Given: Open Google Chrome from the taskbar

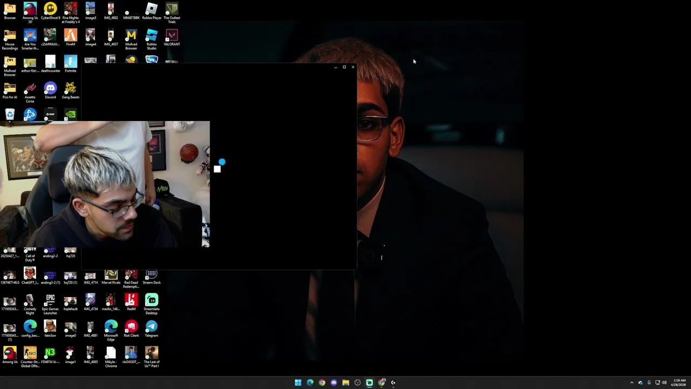Looking at the screenshot, I should (322, 383).
